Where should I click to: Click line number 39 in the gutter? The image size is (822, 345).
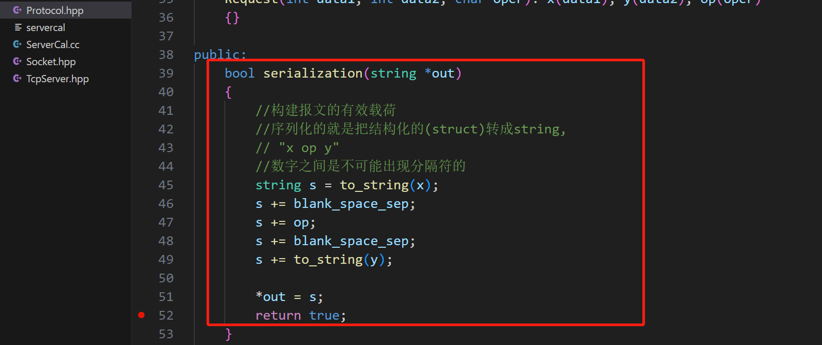(x=166, y=73)
